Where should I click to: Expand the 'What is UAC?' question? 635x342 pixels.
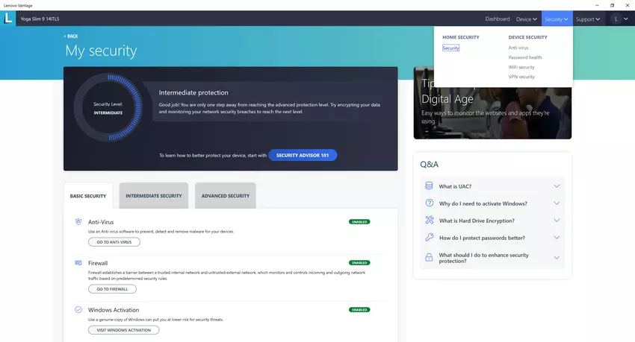pos(557,186)
